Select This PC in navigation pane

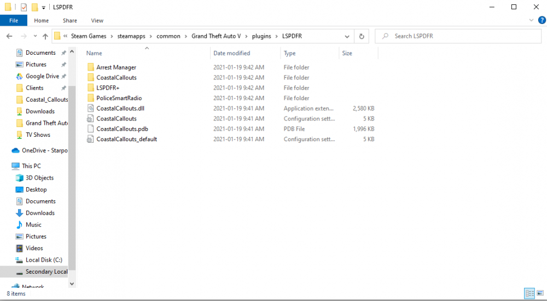(x=26, y=166)
